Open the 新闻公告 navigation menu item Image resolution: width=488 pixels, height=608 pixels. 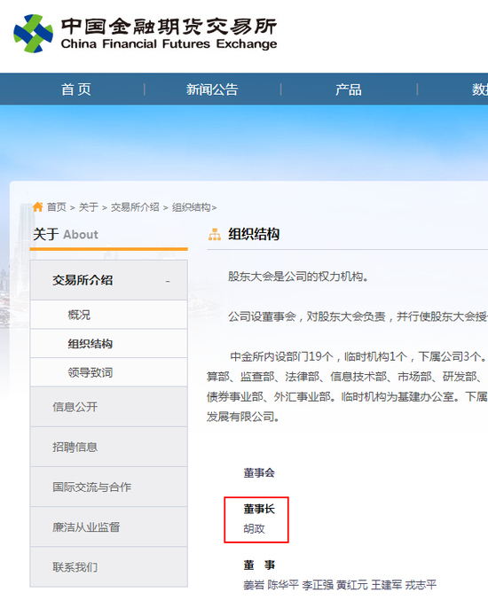pyautogui.click(x=212, y=90)
